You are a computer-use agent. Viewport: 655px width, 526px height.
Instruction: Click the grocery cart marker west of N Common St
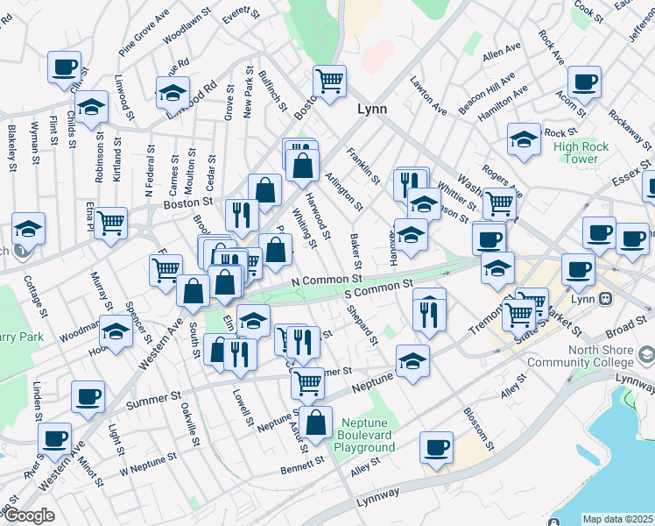click(x=166, y=272)
